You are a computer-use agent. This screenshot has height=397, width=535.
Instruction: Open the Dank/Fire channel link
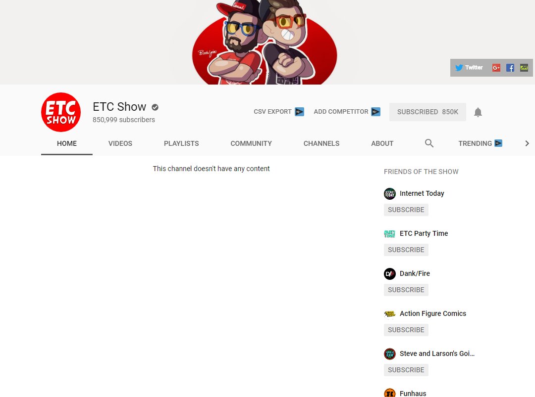[415, 273]
